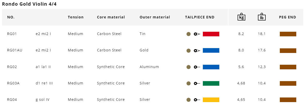Click the pound weight icon header
Image resolution: width=304 pixels, height=109 pixels.
(262, 17)
